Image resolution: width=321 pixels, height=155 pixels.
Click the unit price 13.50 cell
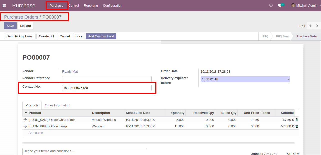[x=249, y=120]
